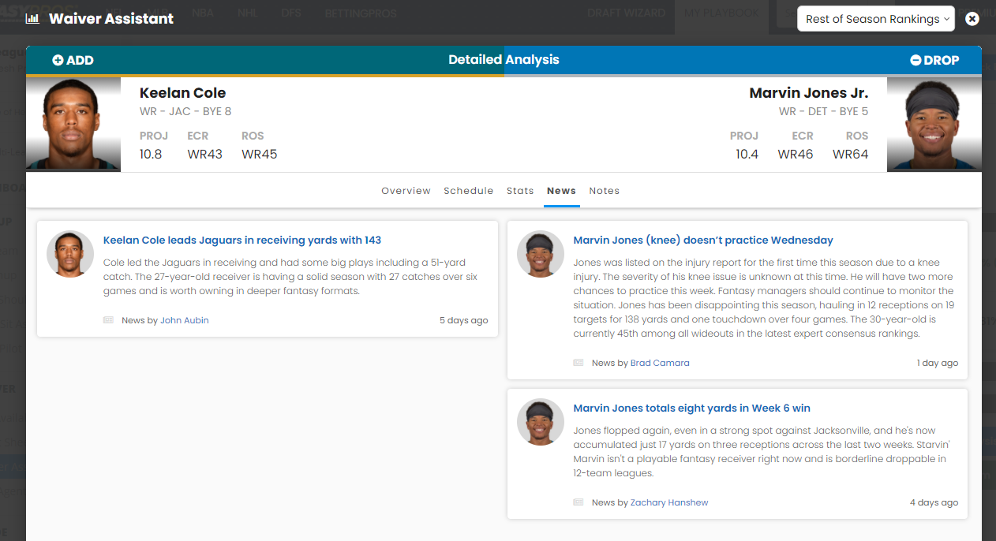The image size is (996, 541).
Task: Click 'WR - DET - BYE 5' text
Action: (x=823, y=111)
